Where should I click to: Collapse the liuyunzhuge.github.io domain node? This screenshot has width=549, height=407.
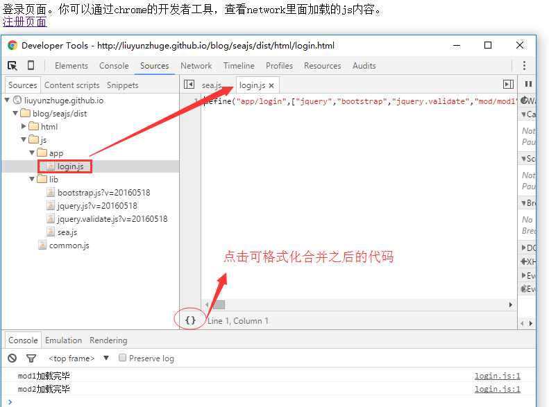[x=7, y=100]
